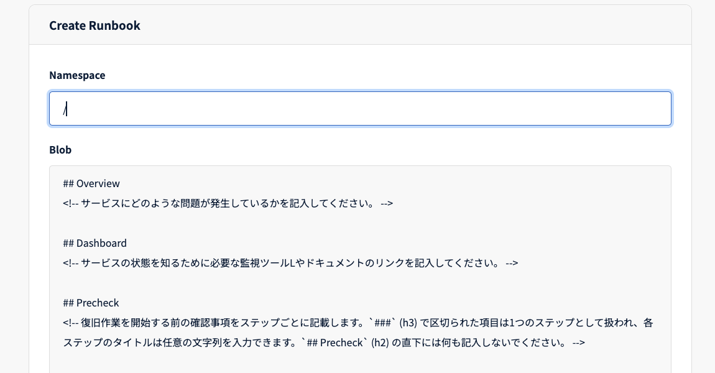This screenshot has height=373, width=715.
Task: Place cursor on the ## Dashboard line
Action: (95, 243)
